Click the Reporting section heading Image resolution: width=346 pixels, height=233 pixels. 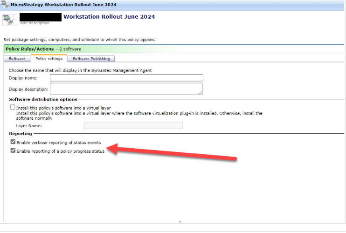click(x=21, y=134)
